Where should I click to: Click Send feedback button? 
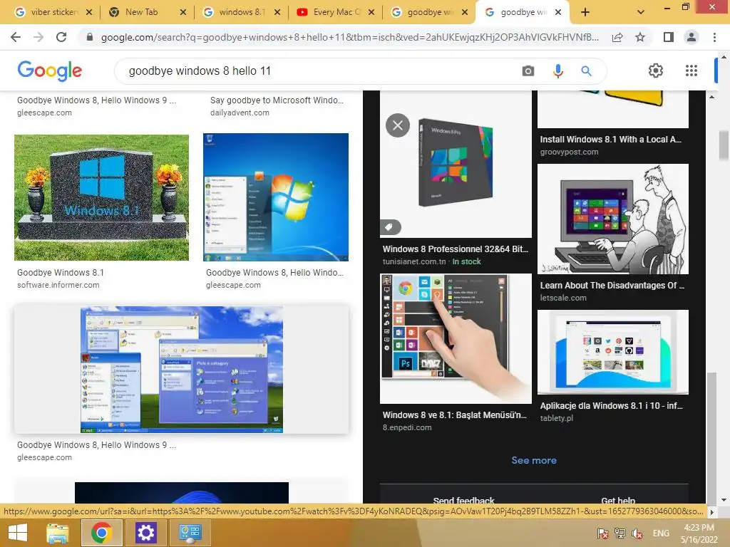tap(463, 499)
